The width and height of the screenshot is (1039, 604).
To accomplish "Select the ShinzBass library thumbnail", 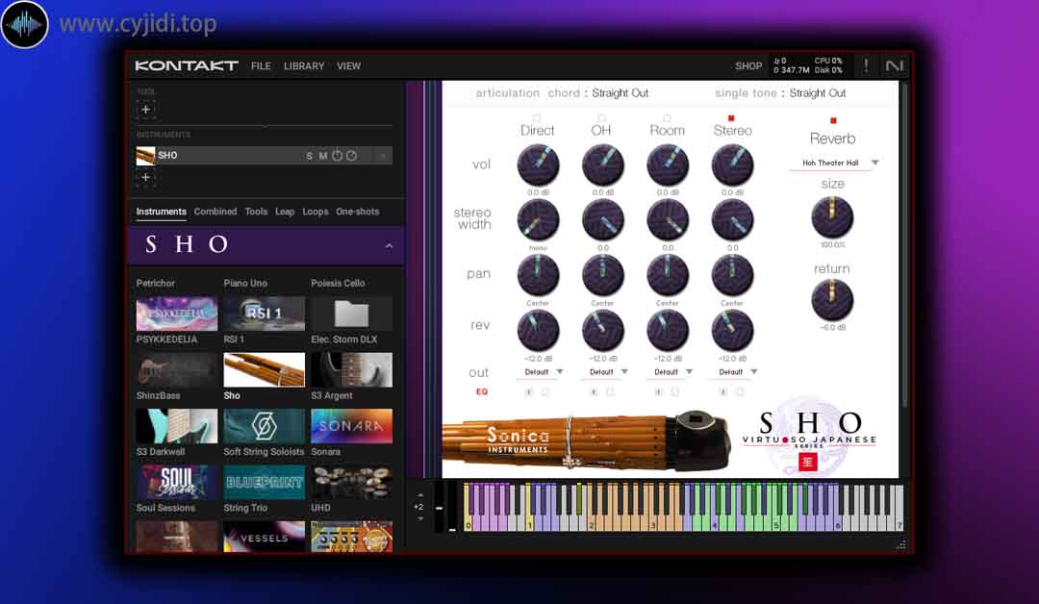I will (177, 369).
